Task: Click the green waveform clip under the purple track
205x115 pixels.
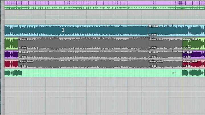Action: (x=104, y=8)
